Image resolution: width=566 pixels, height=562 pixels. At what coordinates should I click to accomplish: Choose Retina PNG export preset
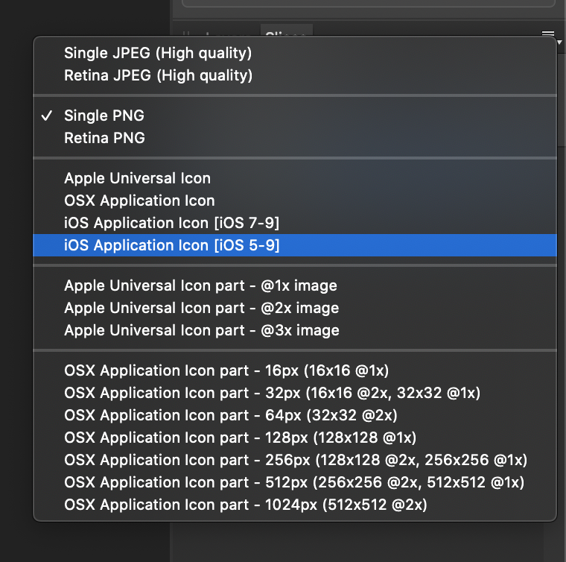(295, 138)
